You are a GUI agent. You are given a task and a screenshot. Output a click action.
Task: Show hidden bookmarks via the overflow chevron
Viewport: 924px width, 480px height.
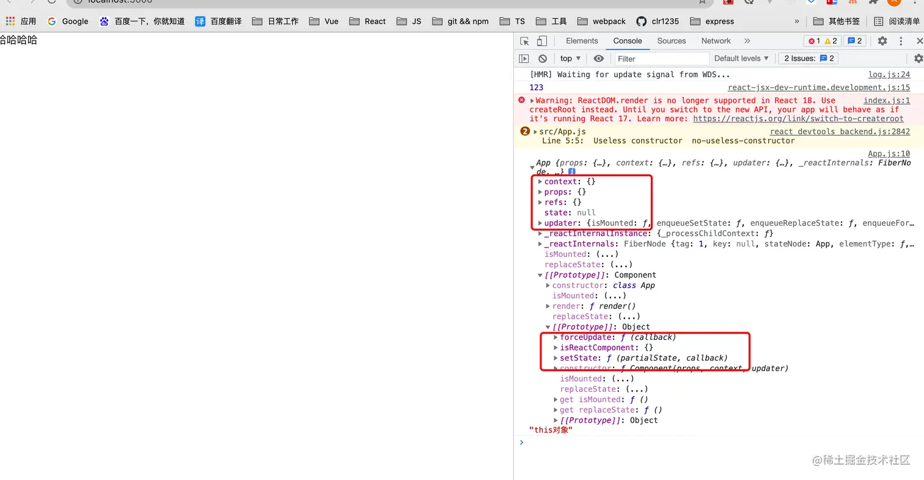click(x=796, y=21)
